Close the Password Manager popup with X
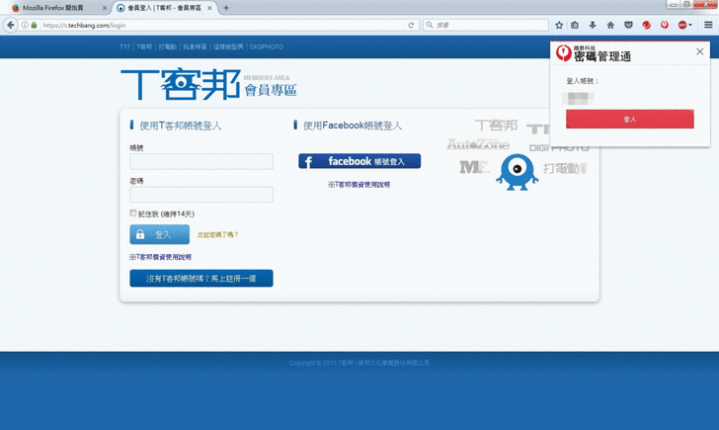719x430 pixels. [x=699, y=51]
